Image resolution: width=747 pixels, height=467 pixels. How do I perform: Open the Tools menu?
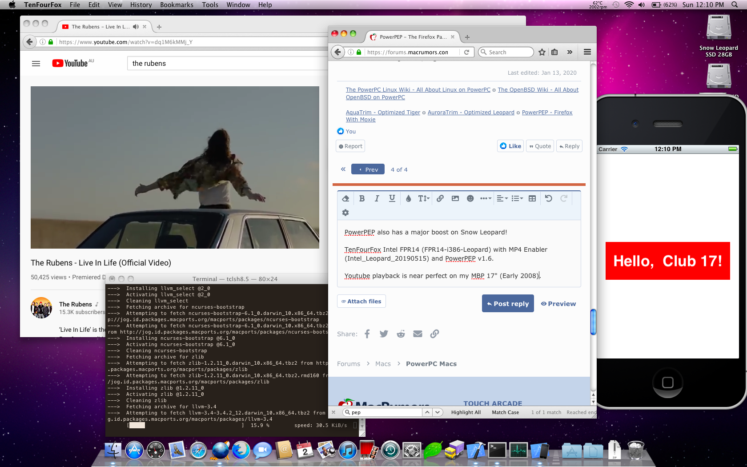tap(210, 5)
